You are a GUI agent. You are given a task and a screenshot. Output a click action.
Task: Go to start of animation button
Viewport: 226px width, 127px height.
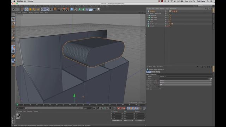(94, 108)
